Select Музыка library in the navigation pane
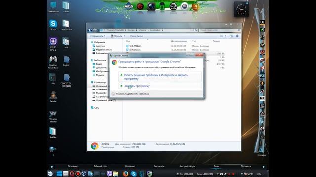The width and height of the screenshot is (316, 177). coord(100,75)
